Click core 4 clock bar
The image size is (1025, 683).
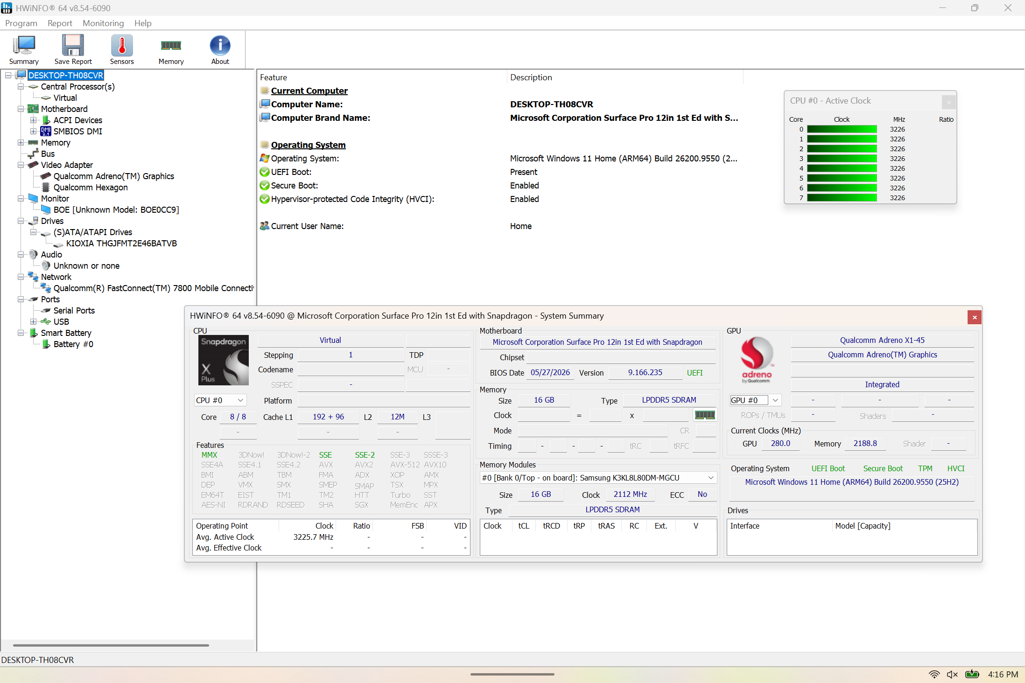click(842, 168)
